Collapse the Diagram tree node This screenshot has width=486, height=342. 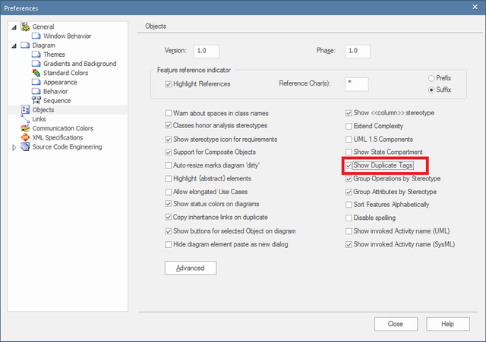pos(14,45)
